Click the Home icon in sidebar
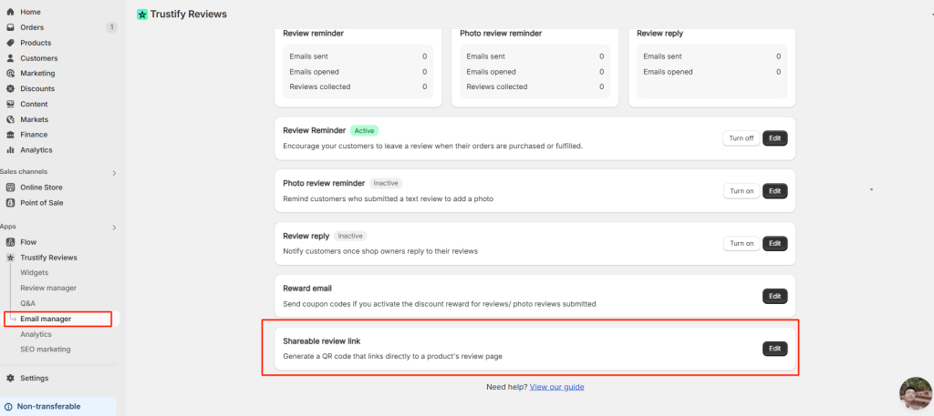Image resolution: width=934 pixels, height=416 pixels. point(10,12)
